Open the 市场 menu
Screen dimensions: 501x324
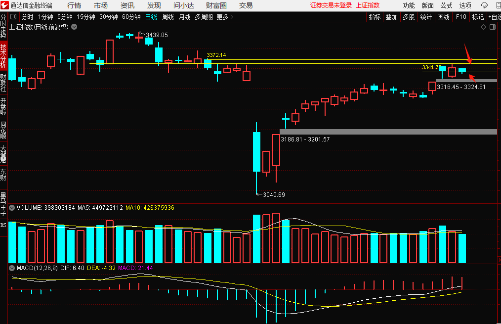(x=101, y=5)
